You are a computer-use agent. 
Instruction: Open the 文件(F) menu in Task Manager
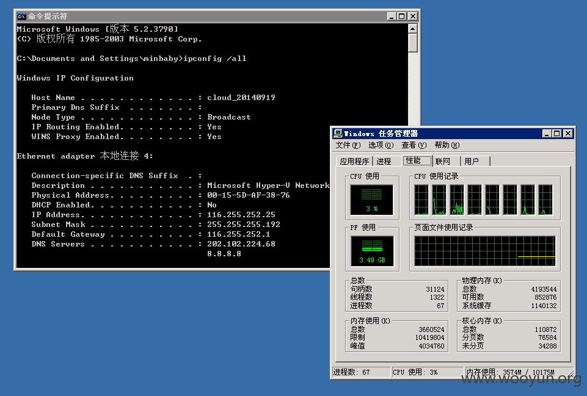pyautogui.click(x=348, y=145)
